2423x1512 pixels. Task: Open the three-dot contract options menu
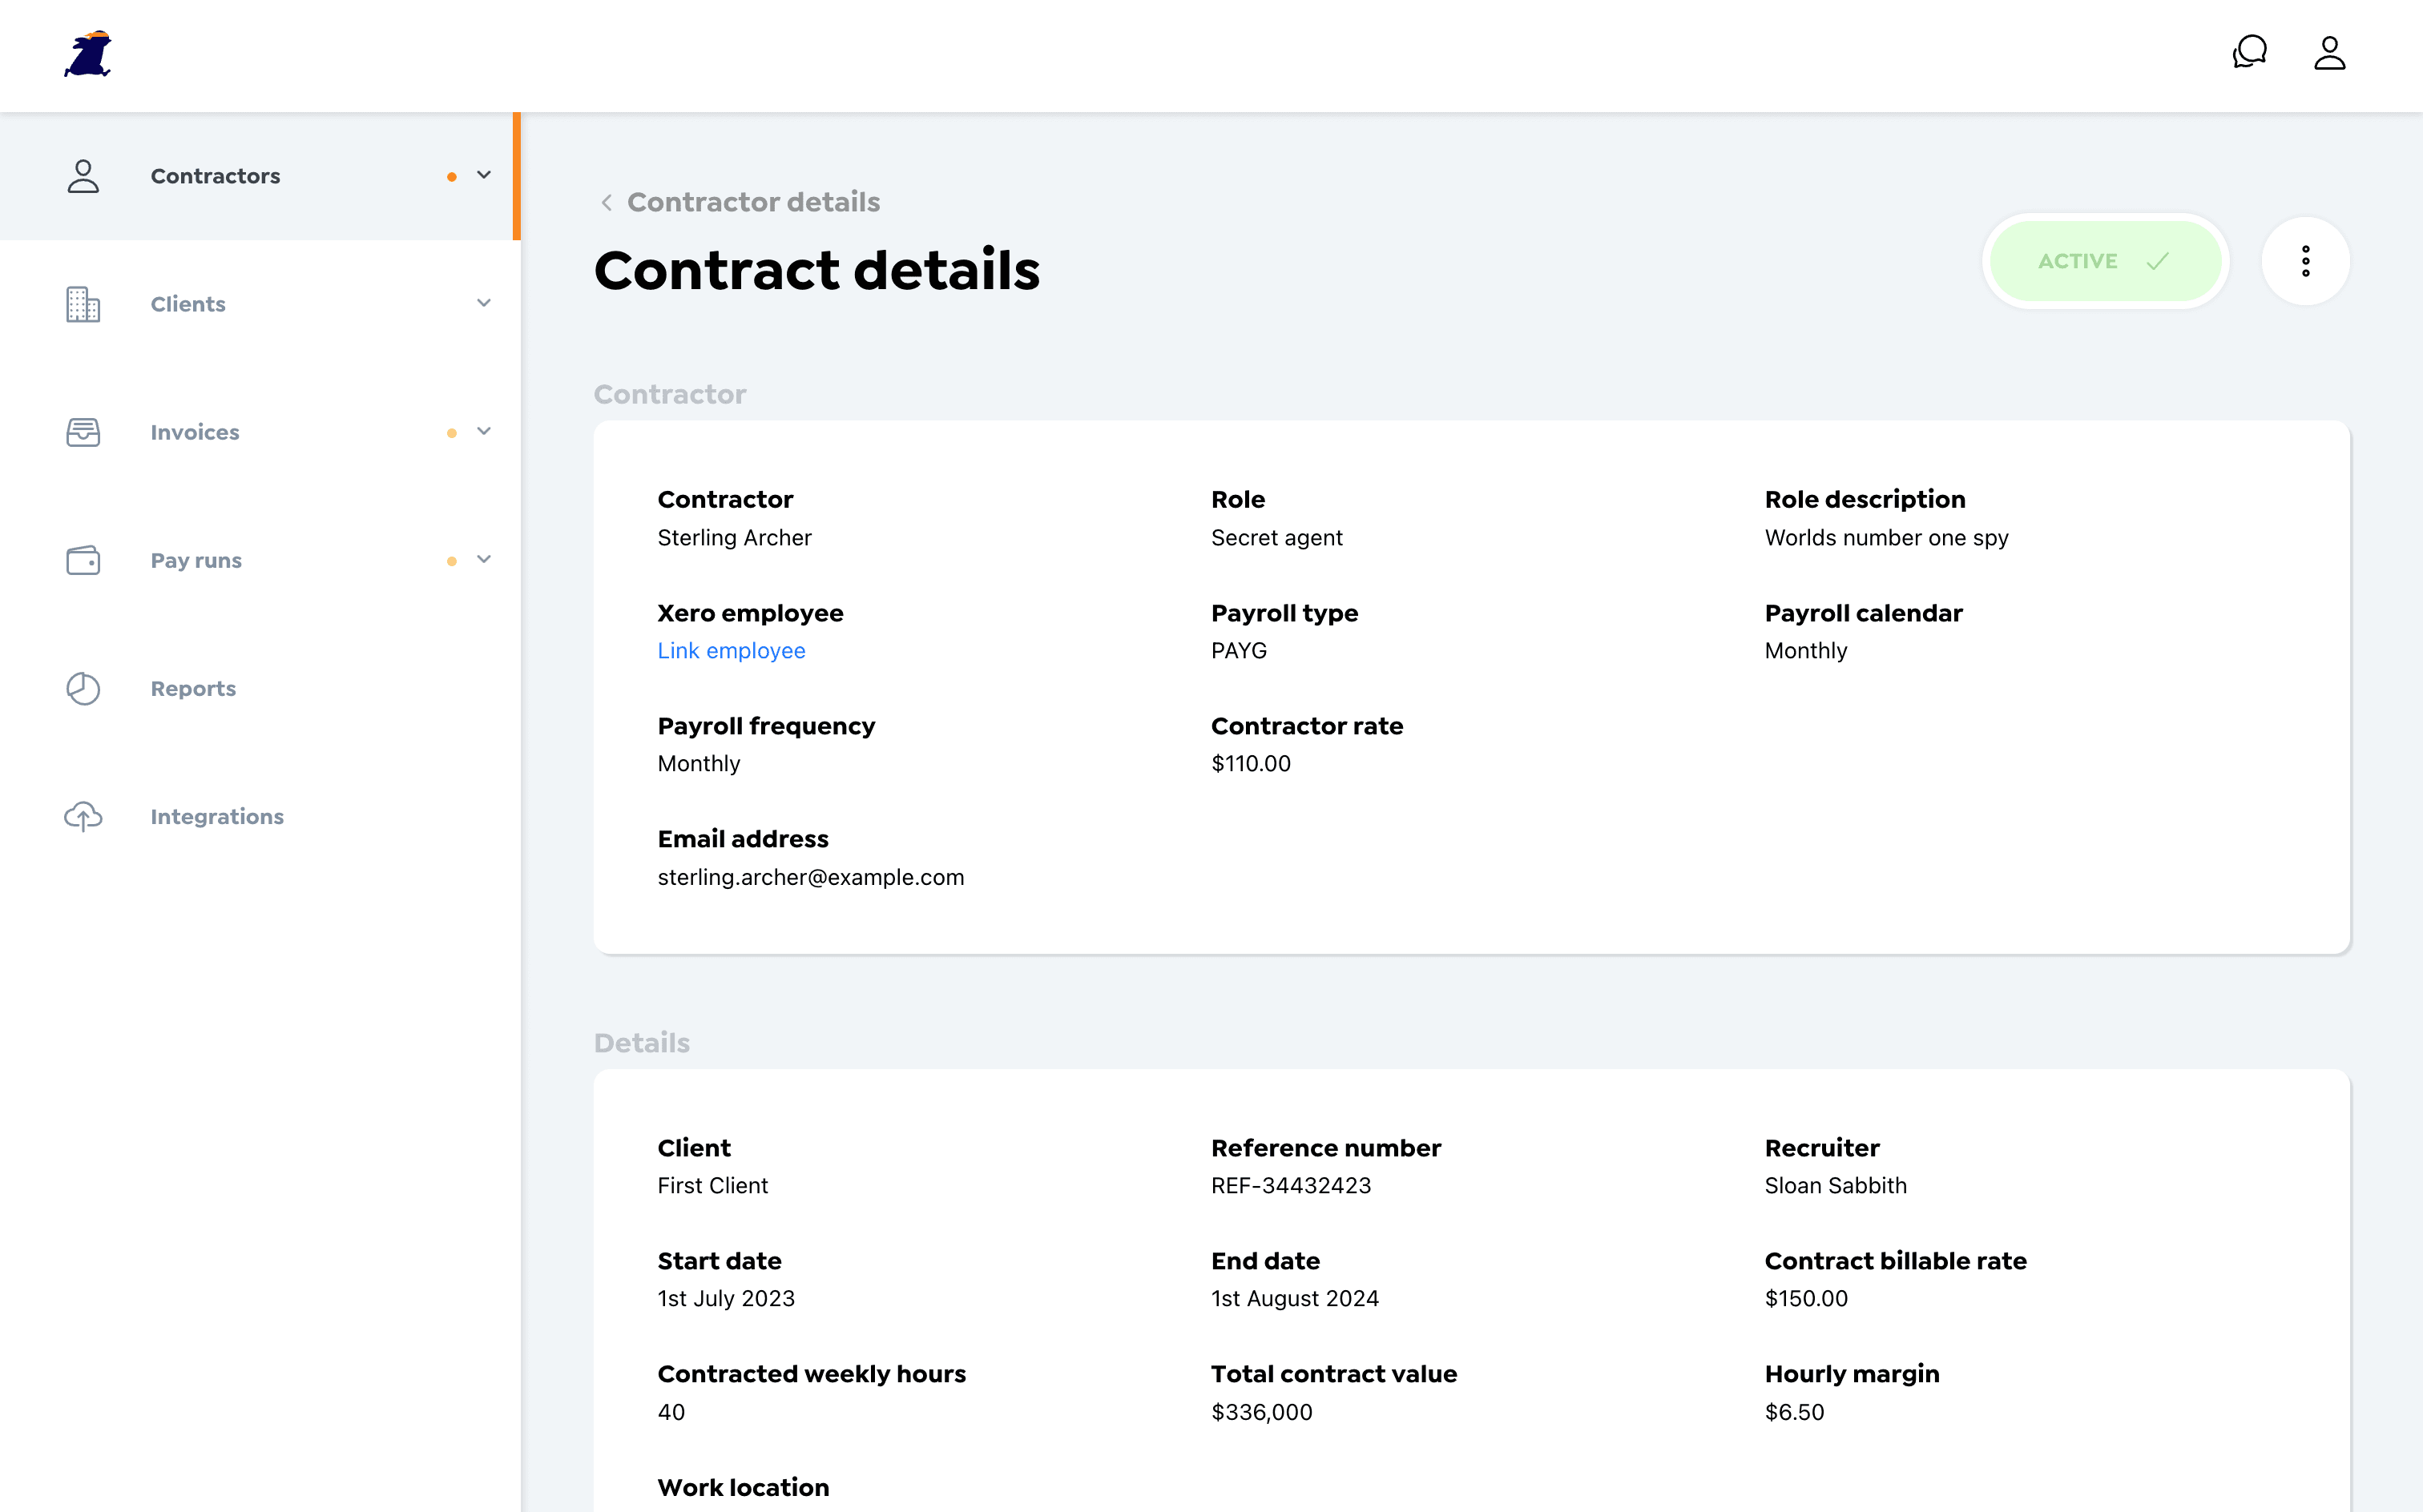click(2304, 259)
